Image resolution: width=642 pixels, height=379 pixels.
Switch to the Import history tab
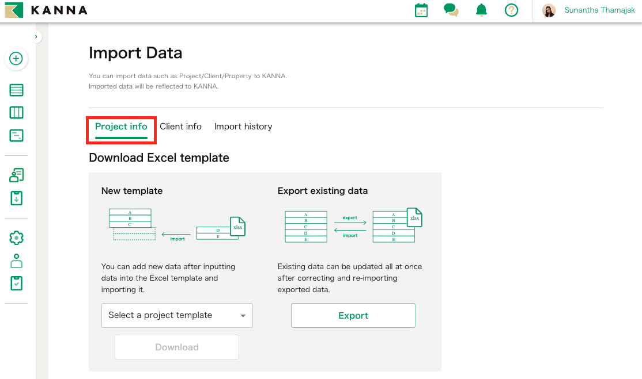(243, 126)
